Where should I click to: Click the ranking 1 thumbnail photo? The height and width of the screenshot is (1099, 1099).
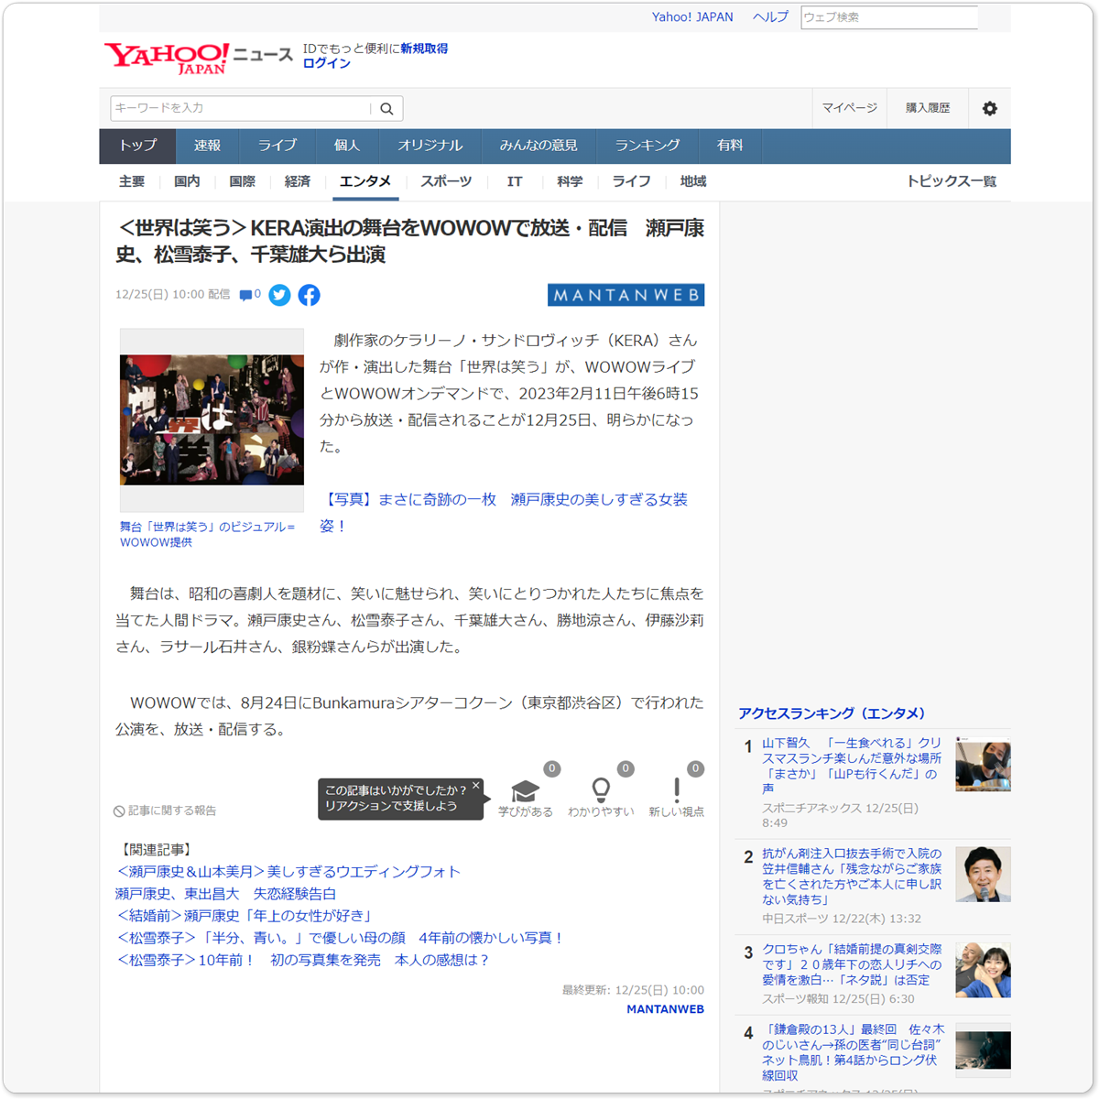983,764
